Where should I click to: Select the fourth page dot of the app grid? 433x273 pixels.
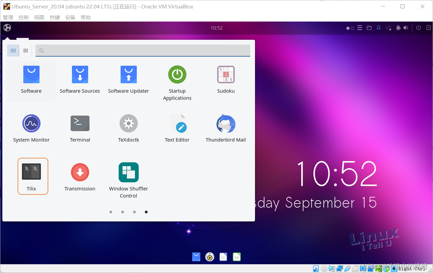(146, 212)
